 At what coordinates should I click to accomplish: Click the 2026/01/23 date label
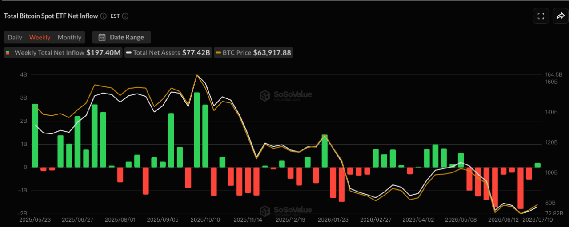click(333, 219)
